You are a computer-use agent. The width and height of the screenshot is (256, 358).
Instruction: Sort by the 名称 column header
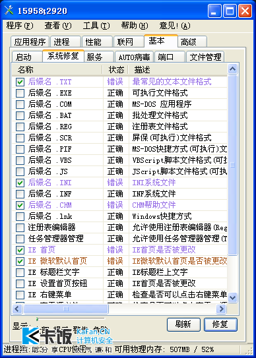click(57, 70)
